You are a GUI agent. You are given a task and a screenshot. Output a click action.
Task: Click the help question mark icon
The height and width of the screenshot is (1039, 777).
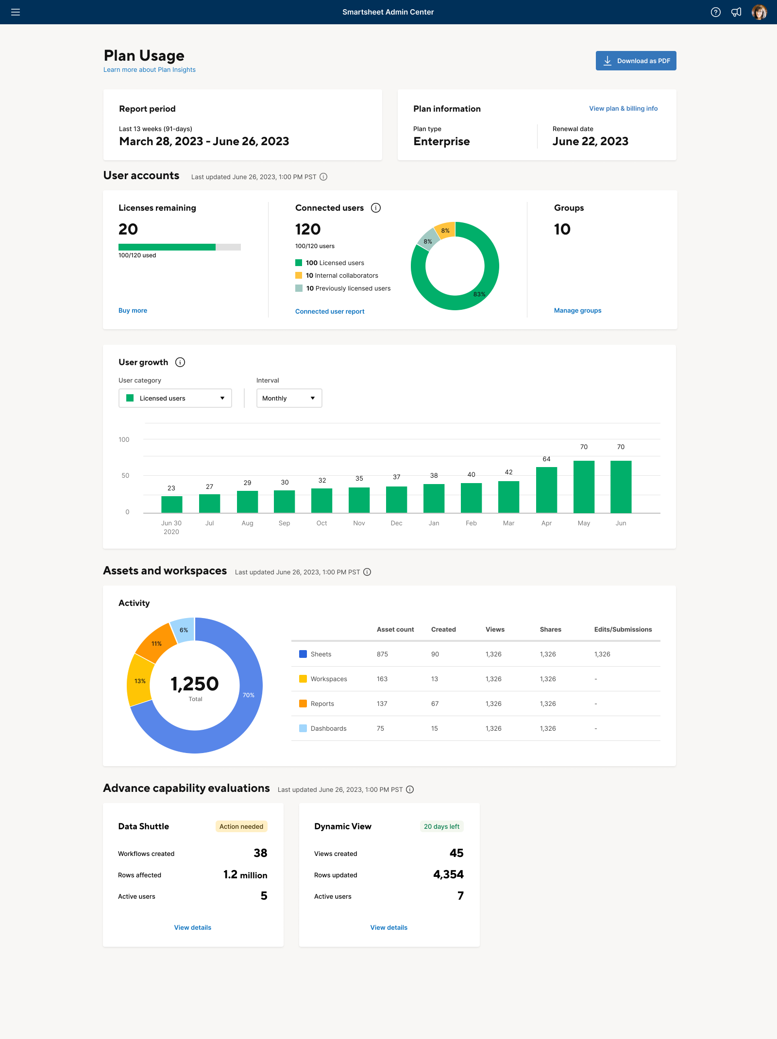[715, 12]
